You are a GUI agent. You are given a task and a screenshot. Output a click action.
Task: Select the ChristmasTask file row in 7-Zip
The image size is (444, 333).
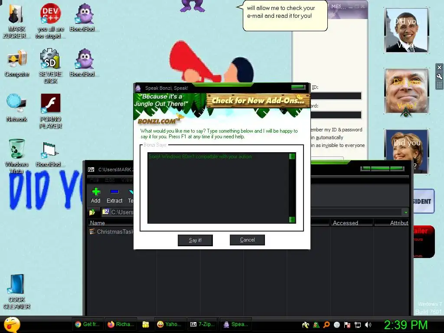[x=111, y=232]
